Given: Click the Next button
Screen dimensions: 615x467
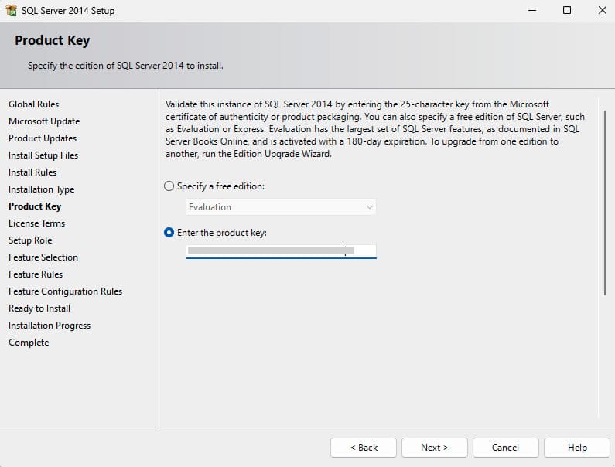Looking at the screenshot, I should point(434,448).
